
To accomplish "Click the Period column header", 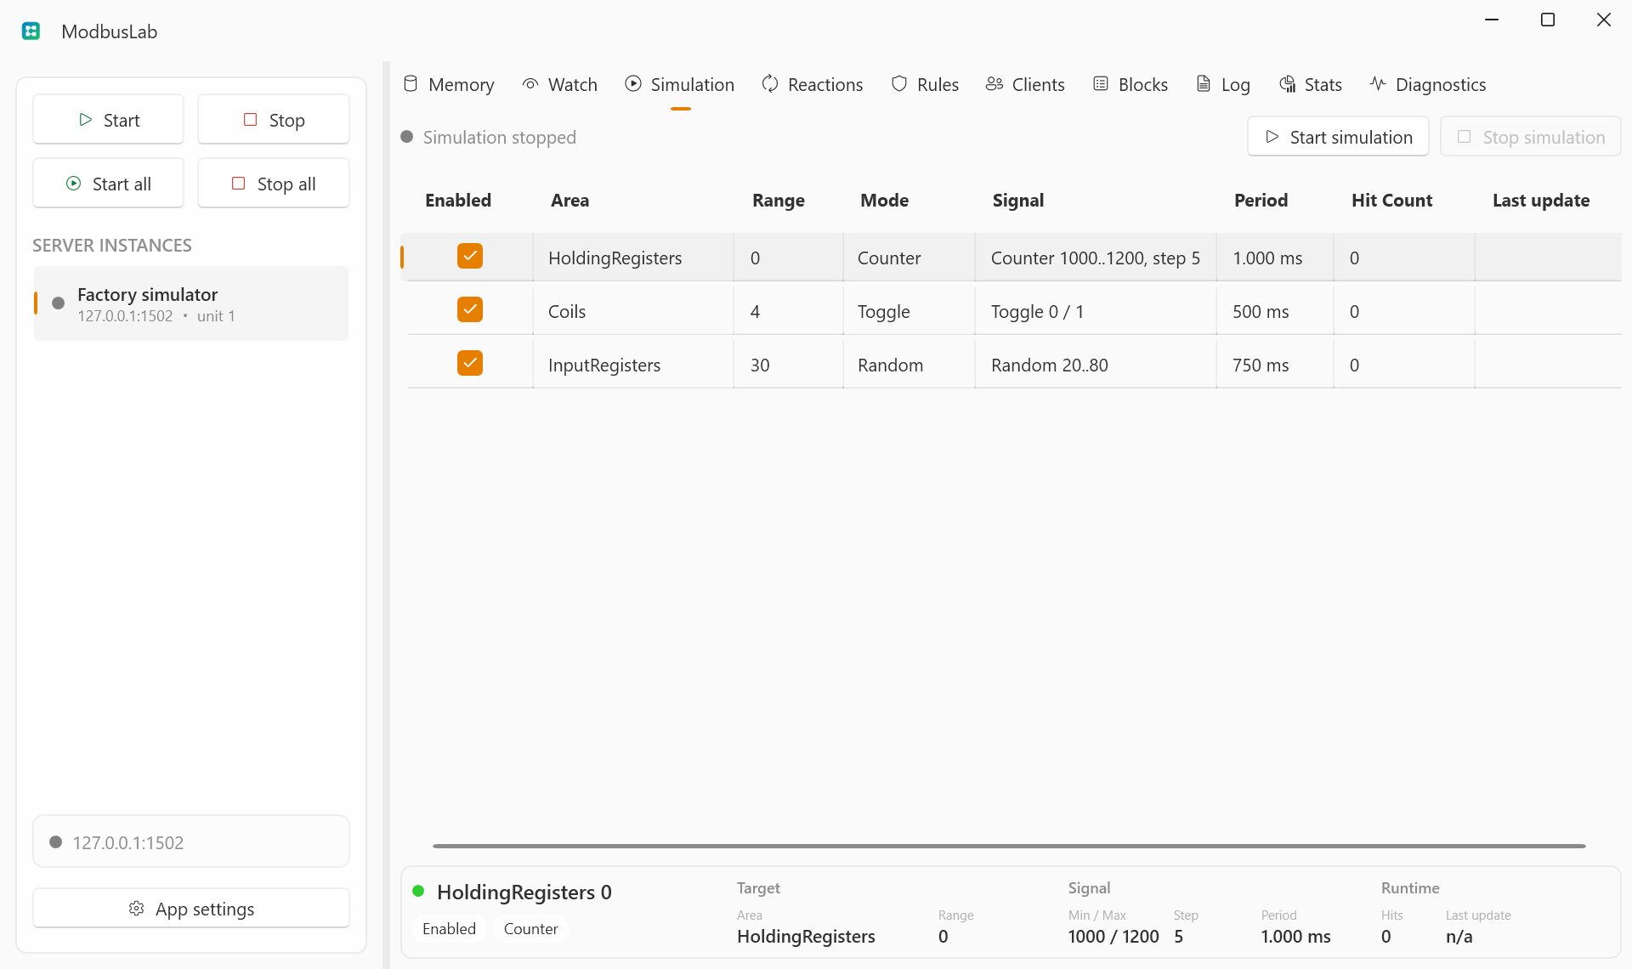I will tap(1261, 201).
